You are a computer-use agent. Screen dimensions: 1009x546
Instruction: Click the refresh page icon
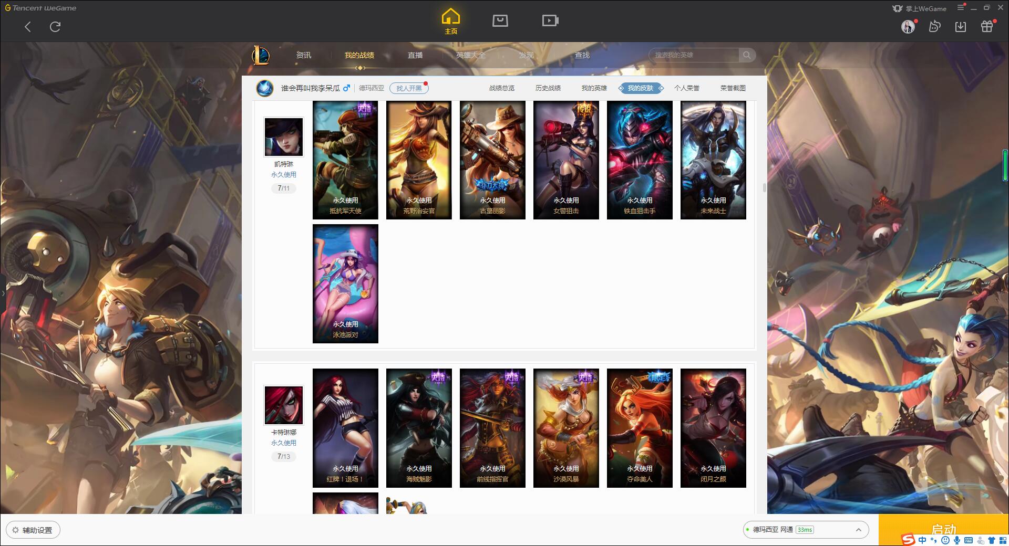pos(55,27)
